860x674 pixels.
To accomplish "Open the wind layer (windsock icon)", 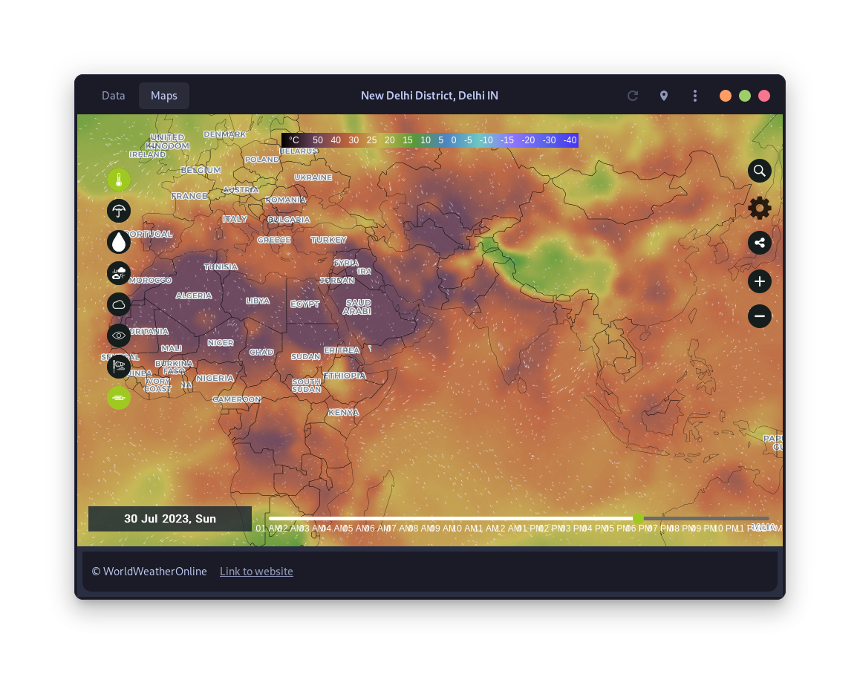I will 119,366.
